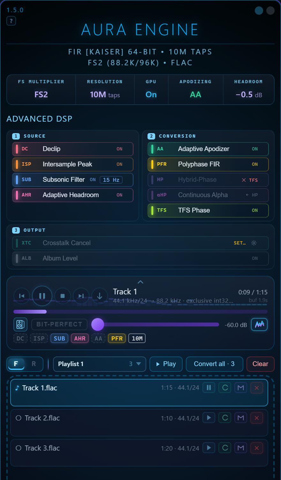Toggle the Album Level module
Screen dimensions: 281x480
pos(140,258)
